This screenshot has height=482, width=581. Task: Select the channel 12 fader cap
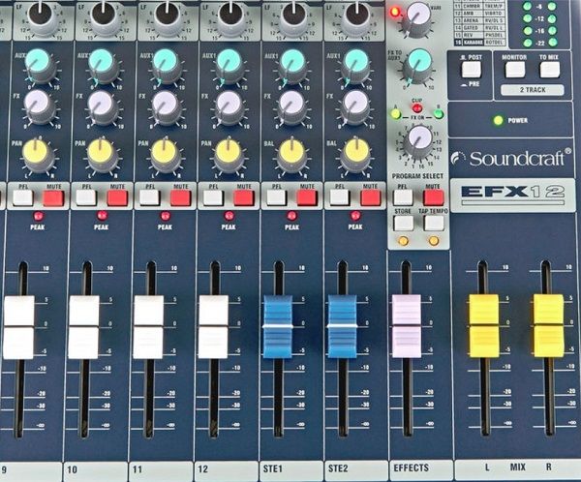tap(213, 327)
